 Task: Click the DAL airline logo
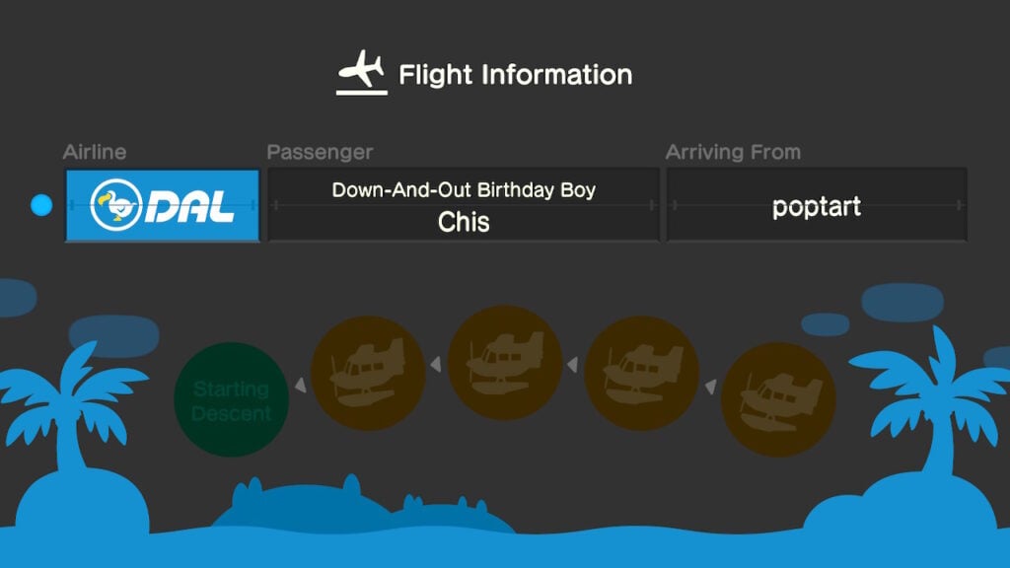coord(163,205)
